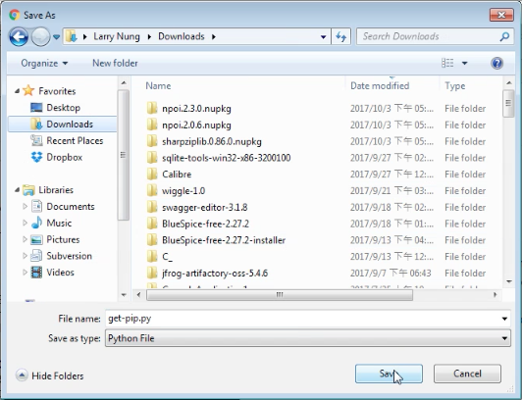522x400 pixels.
Task: Expand the Pictures library
Action: click(x=25, y=239)
